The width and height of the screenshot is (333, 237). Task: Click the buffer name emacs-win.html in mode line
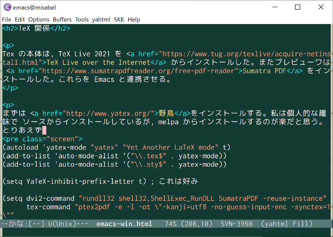(124, 224)
